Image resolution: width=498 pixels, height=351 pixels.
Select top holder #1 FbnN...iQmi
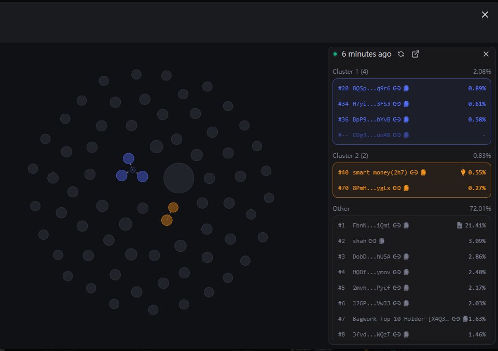pyautogui.click(x=411, y=225)
